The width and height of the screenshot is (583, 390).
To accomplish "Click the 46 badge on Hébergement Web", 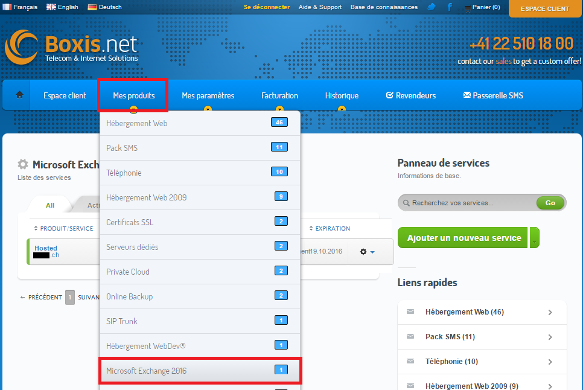I will [279, 123].
